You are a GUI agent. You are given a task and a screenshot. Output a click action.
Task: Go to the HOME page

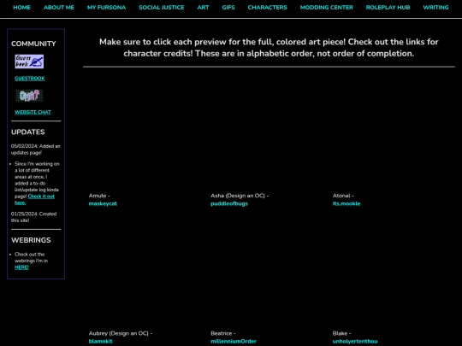(x=21, y=8)
